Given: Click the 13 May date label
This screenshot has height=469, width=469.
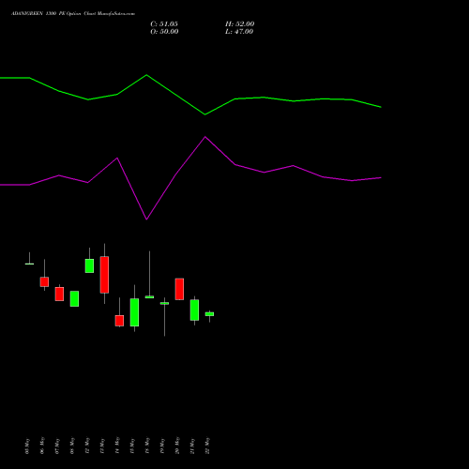Looking at the screenshot, I should (x=102, y=446).
